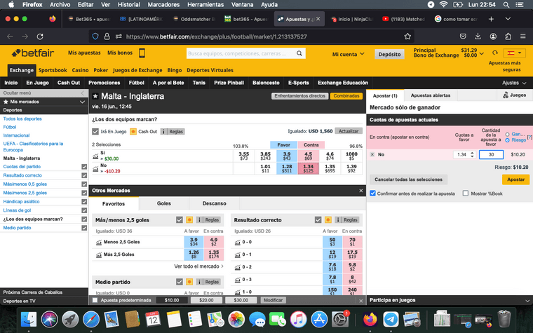533x333 pixels.
Task: Enable Mostrar %Book checkbox
Action: point(466,193)
